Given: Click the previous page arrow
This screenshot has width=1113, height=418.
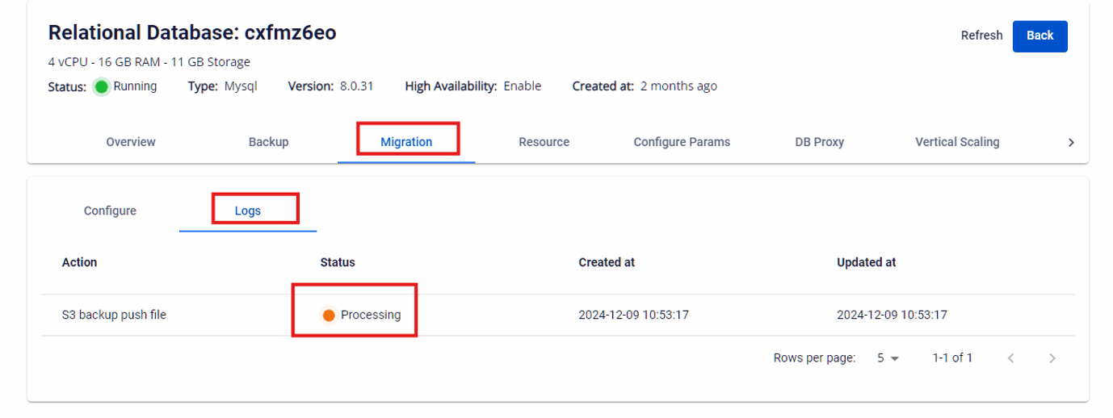Looking at the screenshot, I should (1010, 358).
